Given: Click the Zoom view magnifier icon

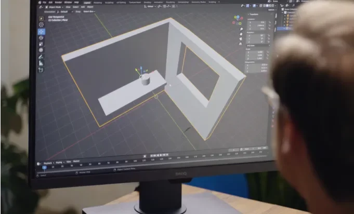Looking at the screenshot, I should tap(241, 29).
